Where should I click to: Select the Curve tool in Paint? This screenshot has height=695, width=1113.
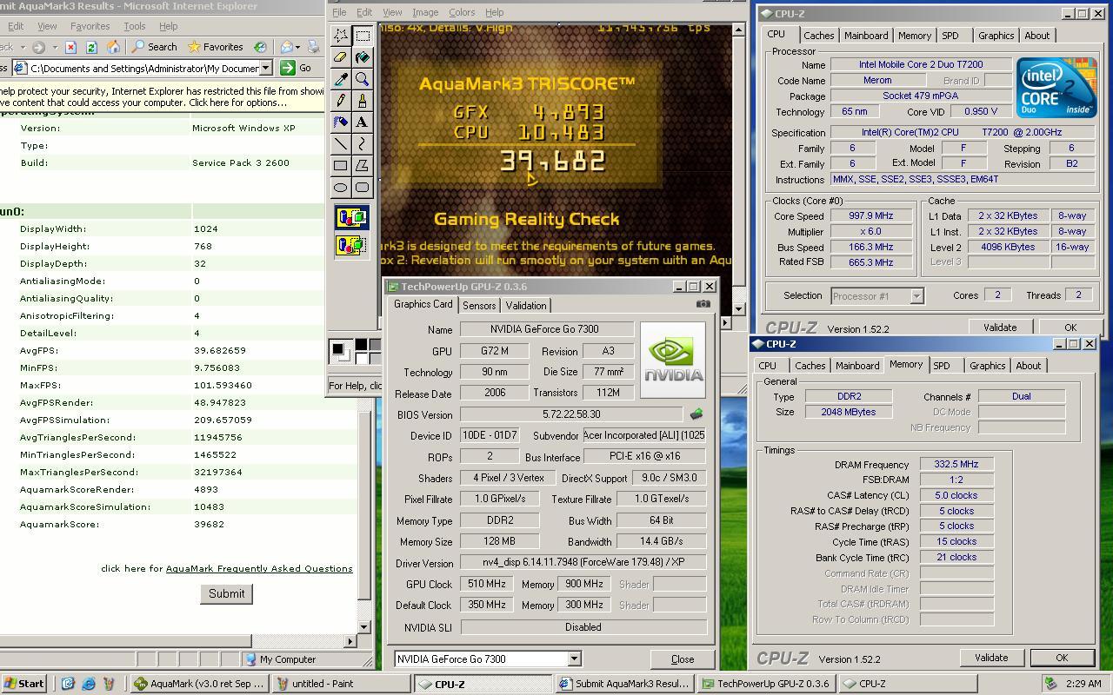tap(363, 144)
